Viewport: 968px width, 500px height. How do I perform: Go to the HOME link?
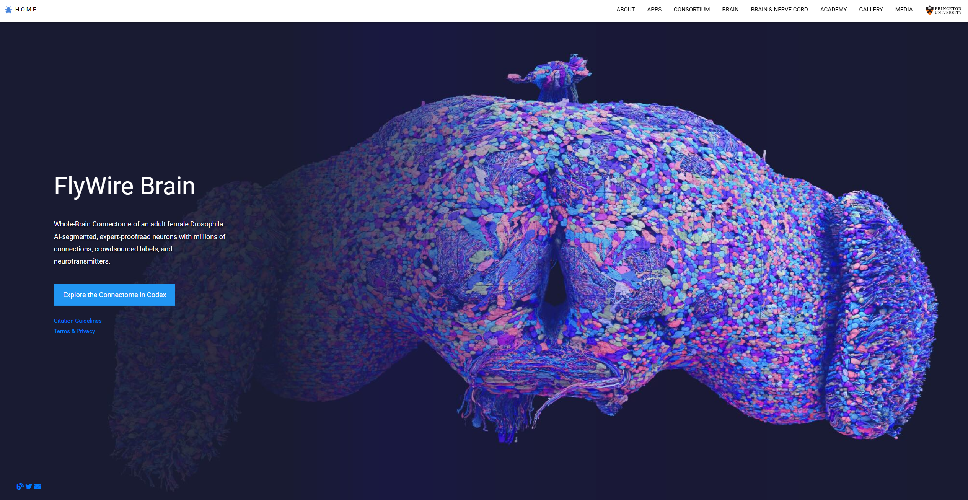tap(26, 10)
